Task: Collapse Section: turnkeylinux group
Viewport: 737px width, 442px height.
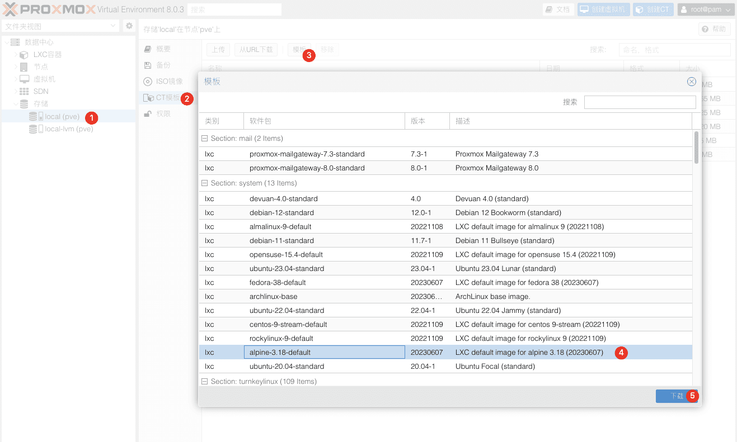Action: click(x=205, y=382)
